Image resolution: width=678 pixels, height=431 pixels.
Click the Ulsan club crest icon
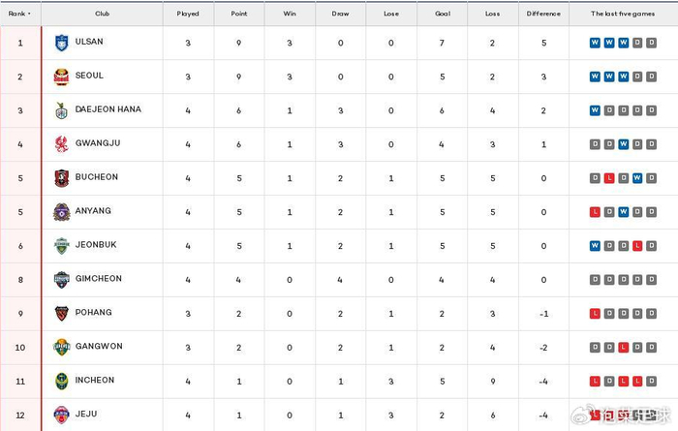(61, 44)
